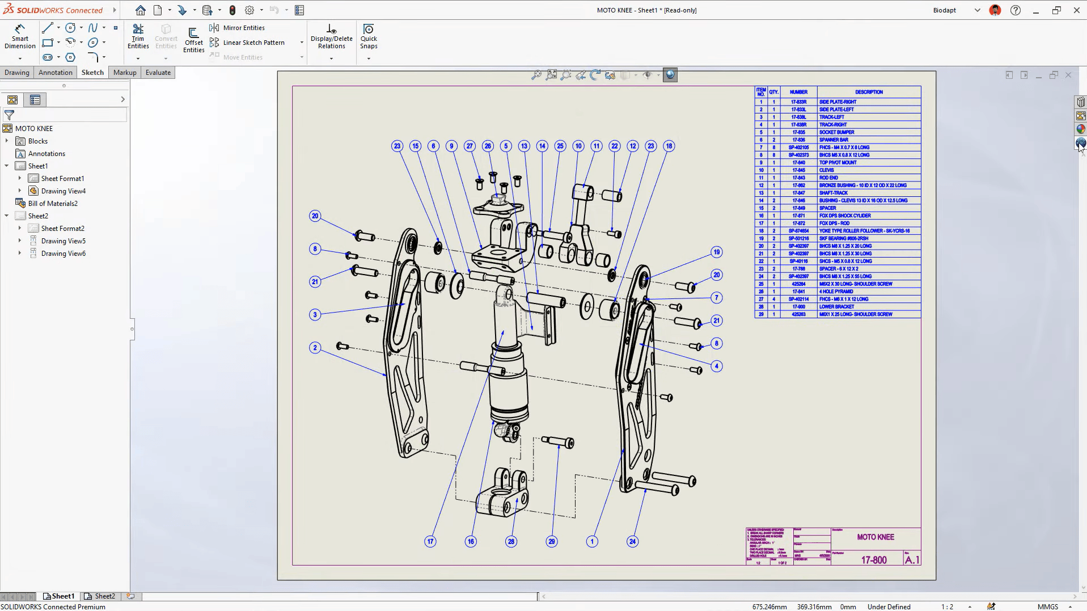Select the Circle sketch tool

click(70, 28)
